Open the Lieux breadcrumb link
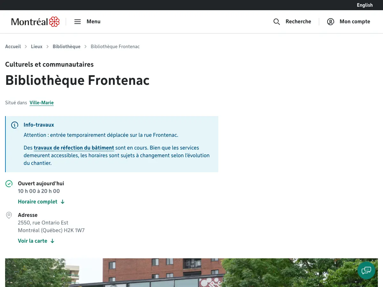This screenshot has height=287, width=383. pos(37,47)
